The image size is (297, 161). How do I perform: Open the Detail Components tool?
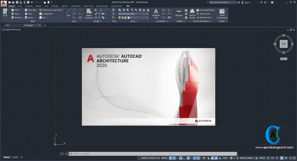point(222,14)
